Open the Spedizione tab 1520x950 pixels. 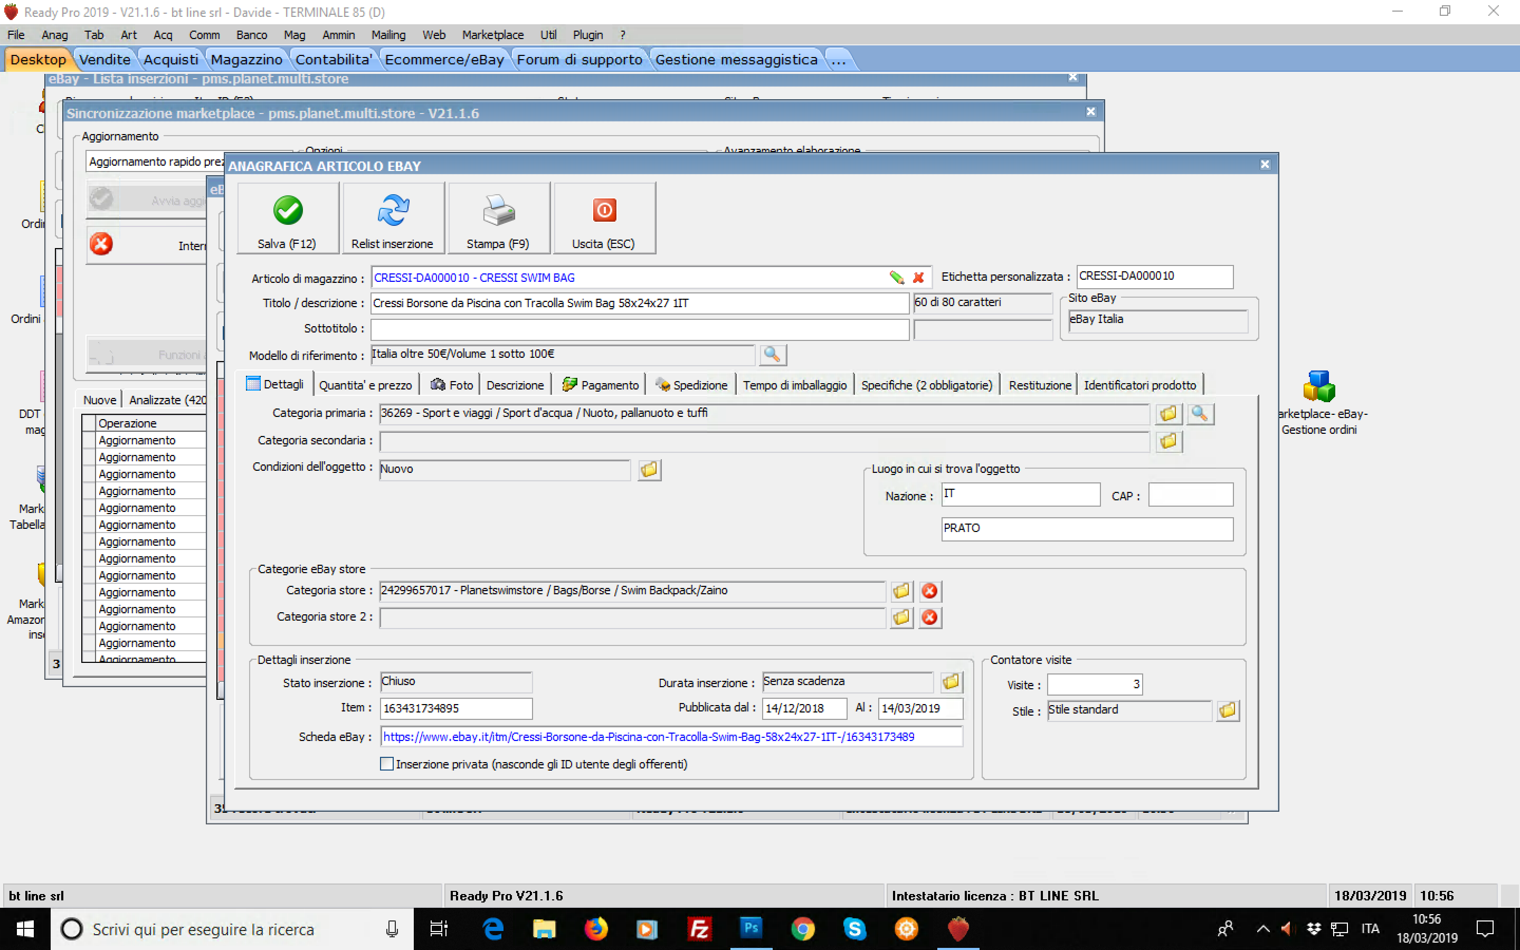coord(691,385)
